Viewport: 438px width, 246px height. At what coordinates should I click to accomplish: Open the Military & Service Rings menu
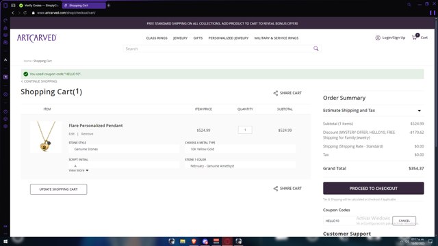276,38
